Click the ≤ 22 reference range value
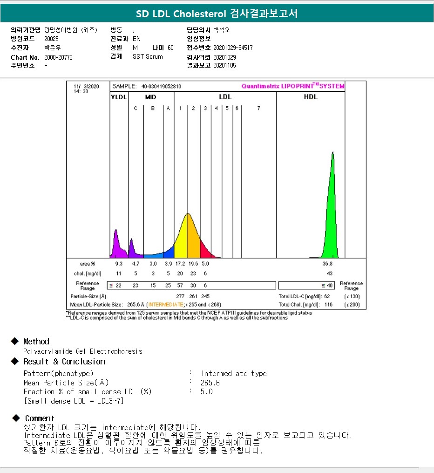The height and width of the screenshot is (473, 434). click(x=115, y=285)
